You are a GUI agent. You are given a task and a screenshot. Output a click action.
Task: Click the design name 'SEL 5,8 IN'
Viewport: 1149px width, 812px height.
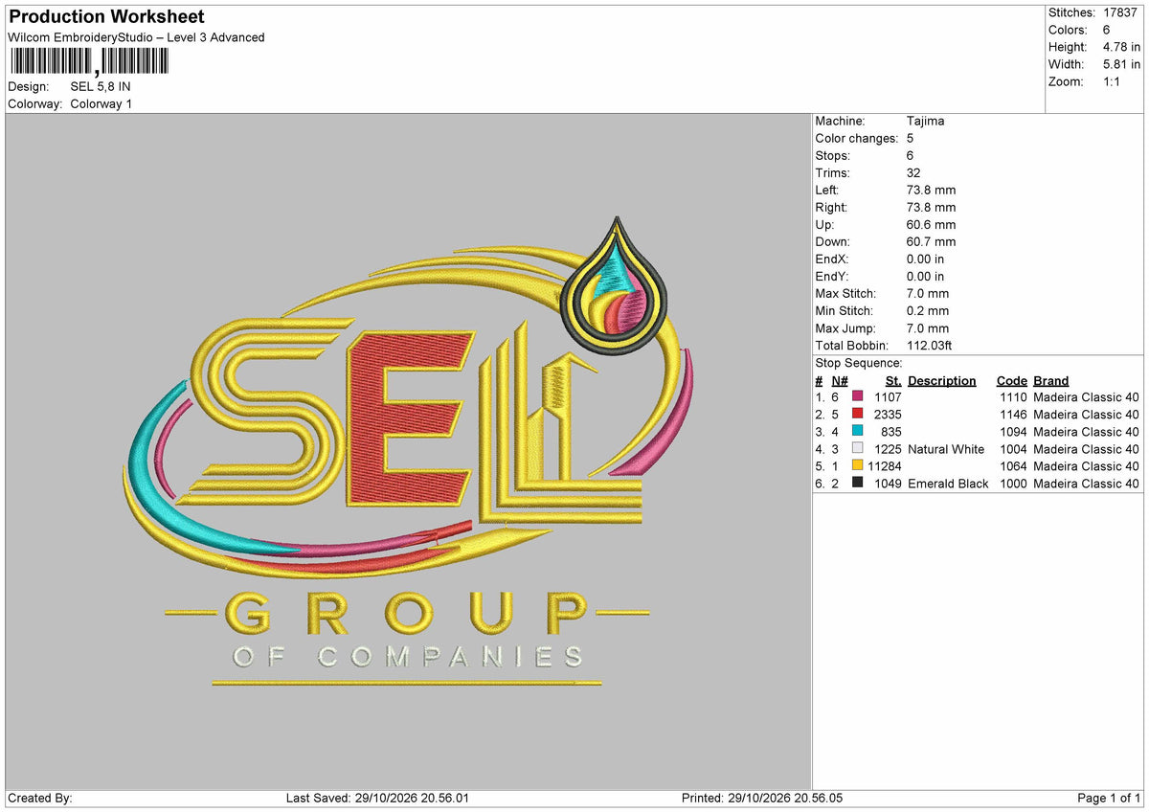pos(101,86)
